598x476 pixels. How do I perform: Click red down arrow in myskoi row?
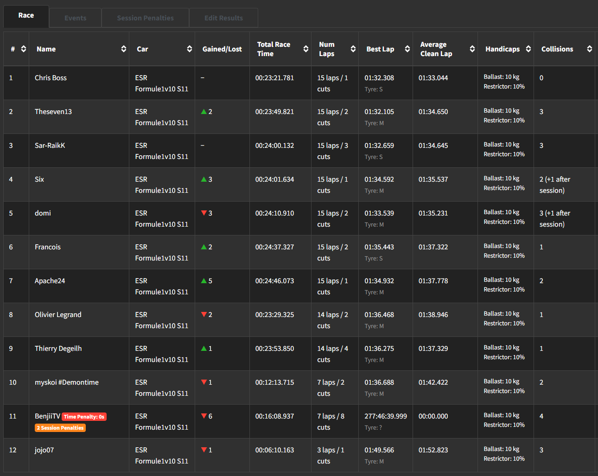click(x=204, y=382)
